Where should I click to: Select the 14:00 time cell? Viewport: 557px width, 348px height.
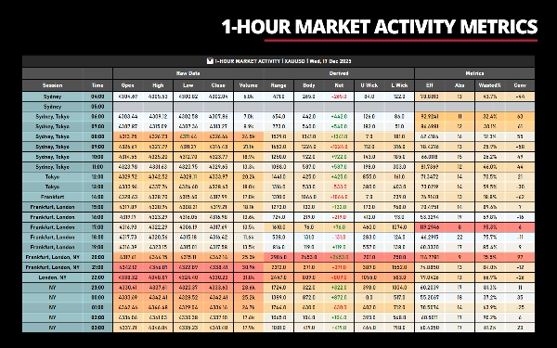pyautogui.click(x=97, y=197)
